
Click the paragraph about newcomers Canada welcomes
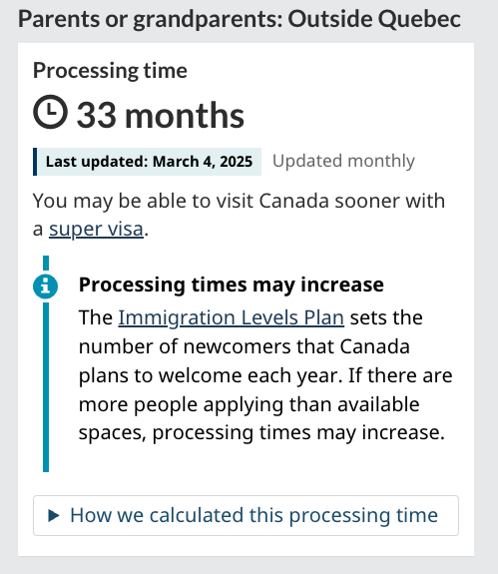(x=265, y=375)
